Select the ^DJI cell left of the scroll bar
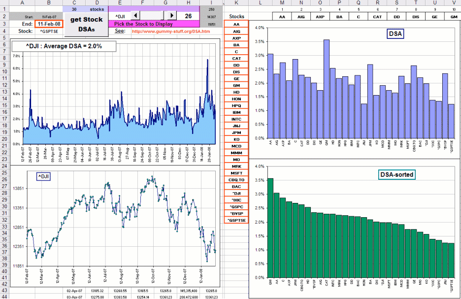Screen dimensions: 461x299 pos(120,16)
